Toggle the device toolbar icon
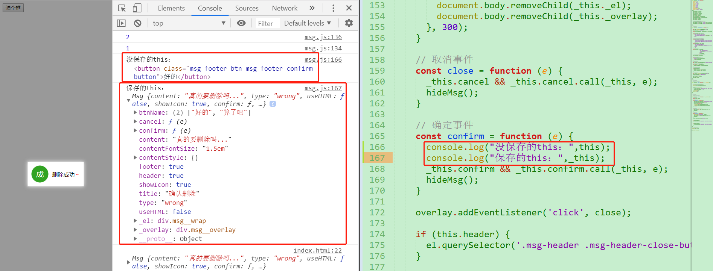The width and height of the screenshot is (713, 271). tap(137, 8)
